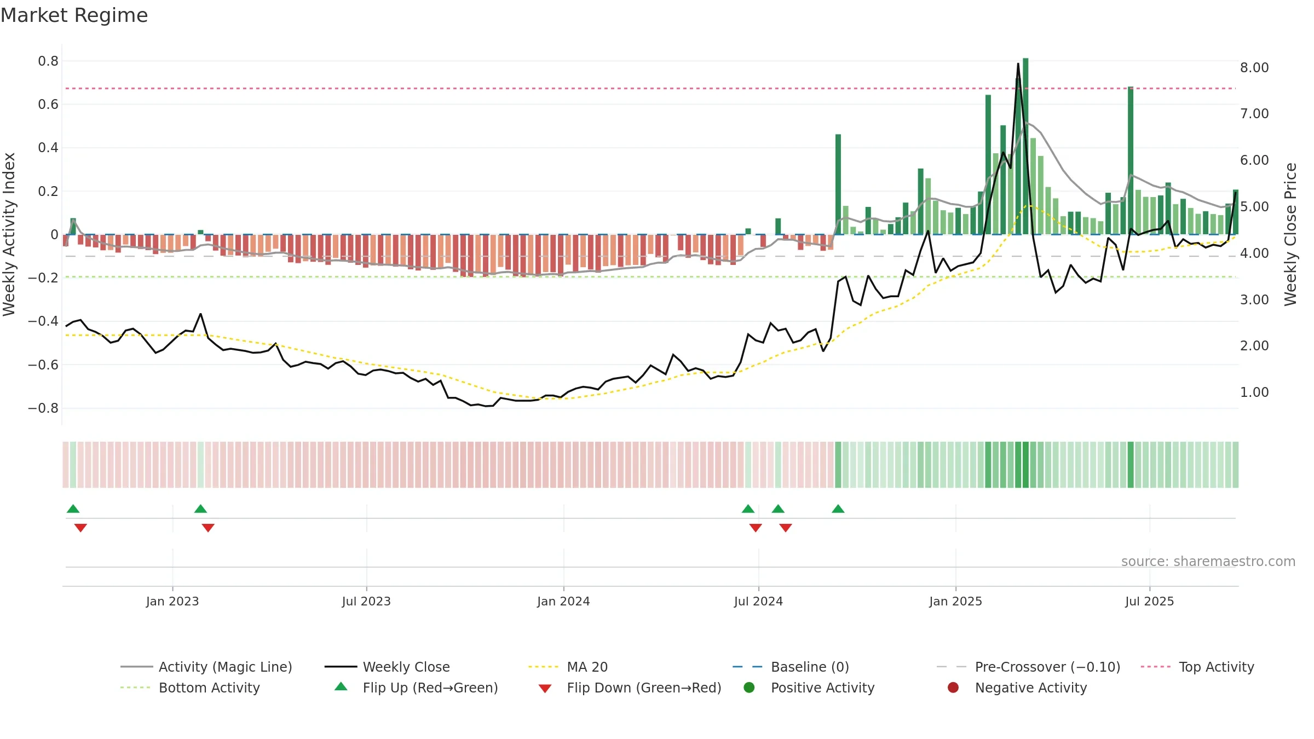Click the Jan 2025 axis label
1314x739 pixels.
pos(955,601)
